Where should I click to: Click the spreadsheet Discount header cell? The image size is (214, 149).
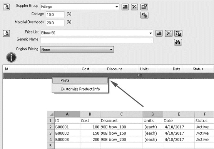click(122, 121)
